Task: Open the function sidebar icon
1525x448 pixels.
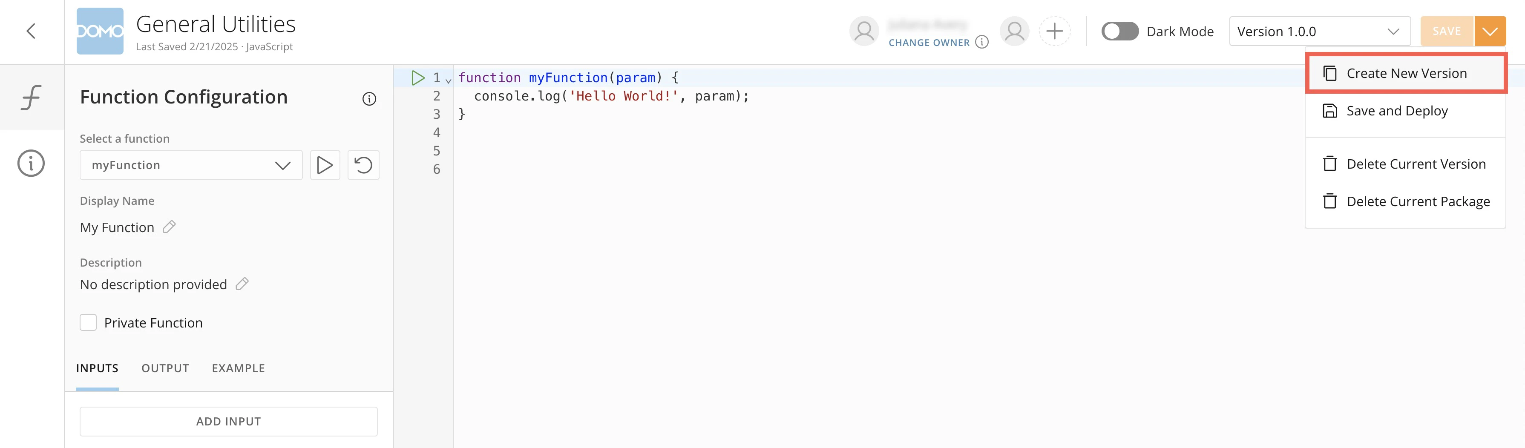Action: click(32, 98)
